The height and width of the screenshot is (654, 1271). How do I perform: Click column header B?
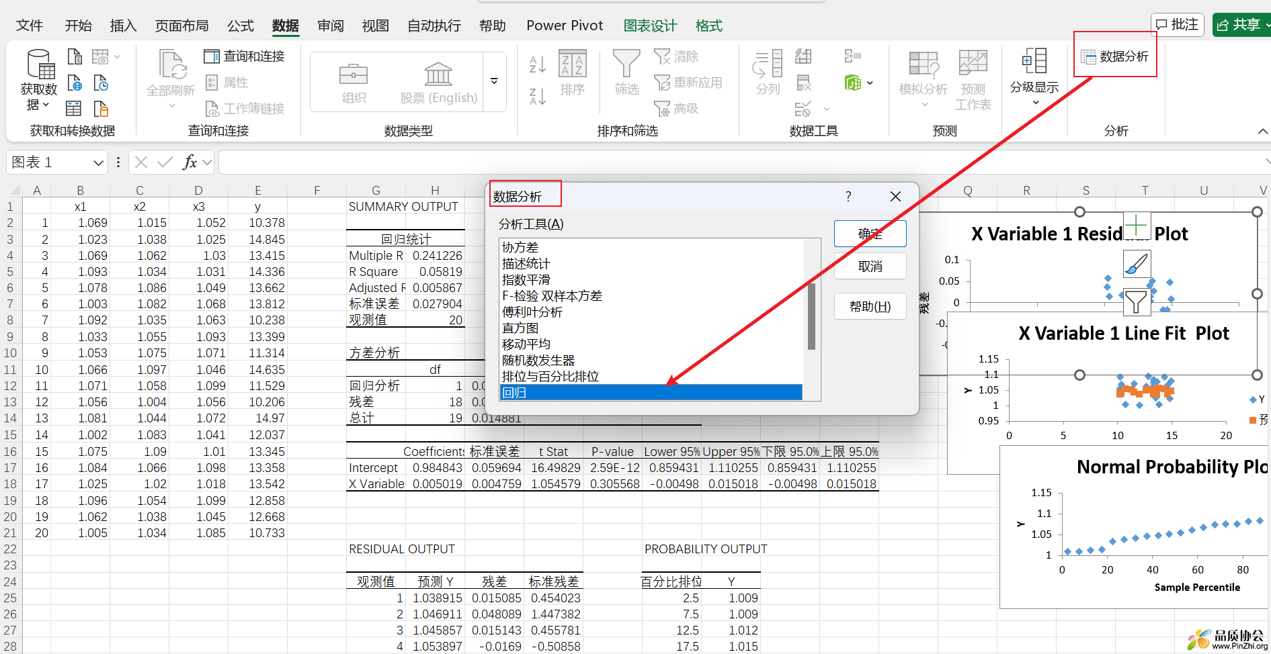80,190
